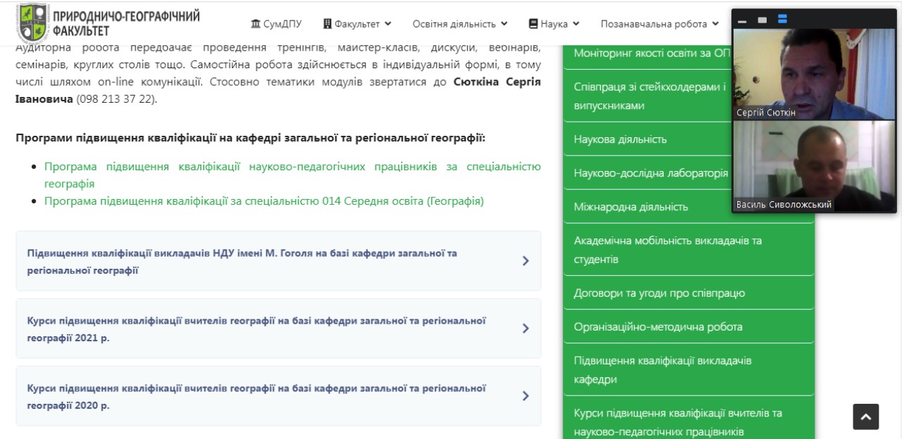Screen dimensions: 902x439
Task: Click the faculty logo emblem
Action: (33, 23)
